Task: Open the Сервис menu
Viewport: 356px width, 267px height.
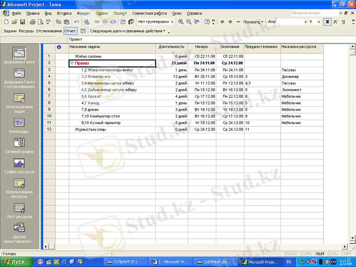Action: coord(101,13)
